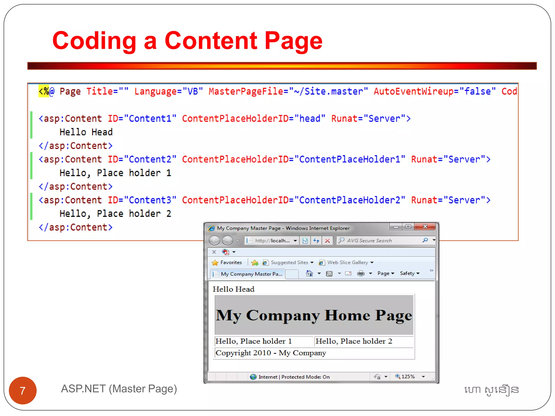
Task: Click the Add to Favorites Bar star icon
Action: tap(254, 262)
